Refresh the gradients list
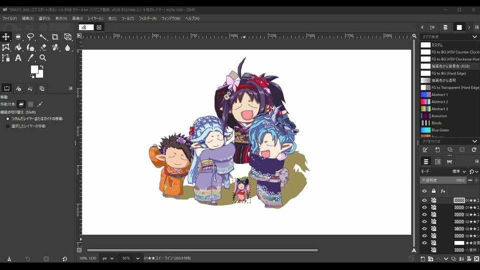Image resolution: width=480 pixels, height=270 pixels. [x=474, y=149]
